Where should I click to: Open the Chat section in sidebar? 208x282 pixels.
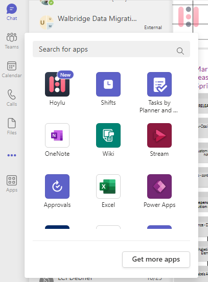coord(12,12)
